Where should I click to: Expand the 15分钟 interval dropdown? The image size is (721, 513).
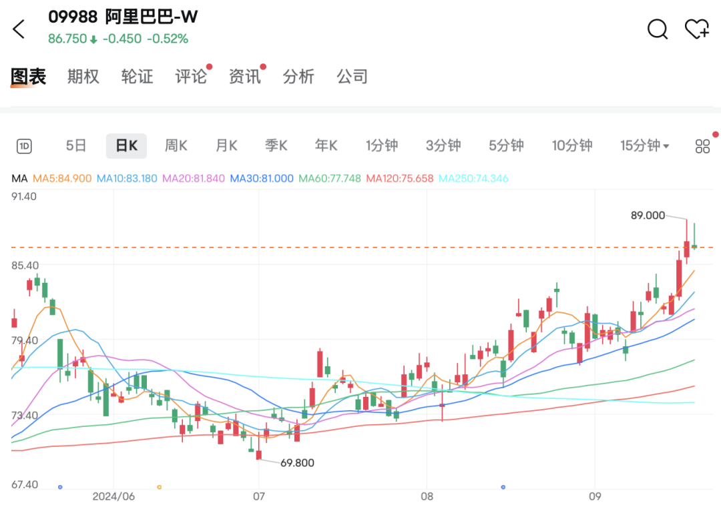[645, 145]
